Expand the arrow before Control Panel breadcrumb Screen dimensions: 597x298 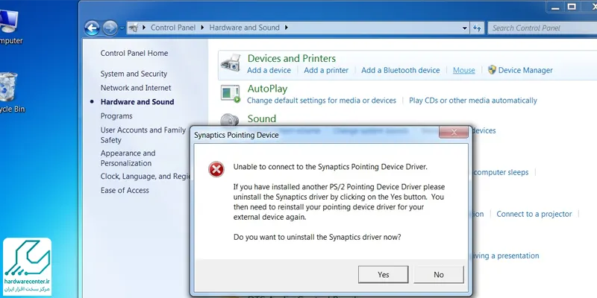coord(144,28)
